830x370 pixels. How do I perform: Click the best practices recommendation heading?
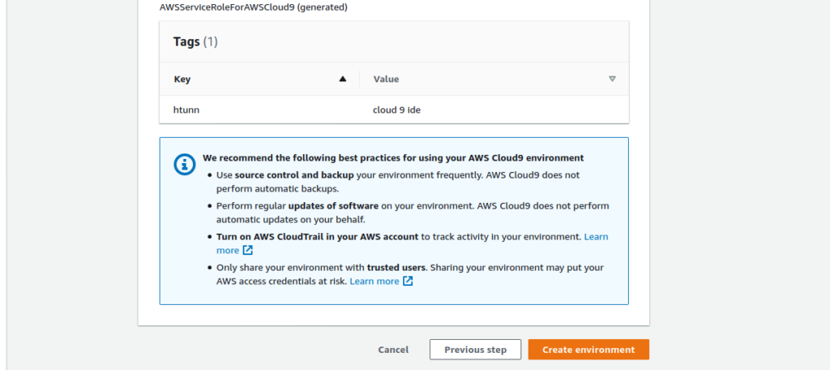pyautogui.click(x=393, y=158)
